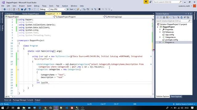Open File Explorer from the taskbar
This screenshot has height=110, width=197.
point(24,108)
